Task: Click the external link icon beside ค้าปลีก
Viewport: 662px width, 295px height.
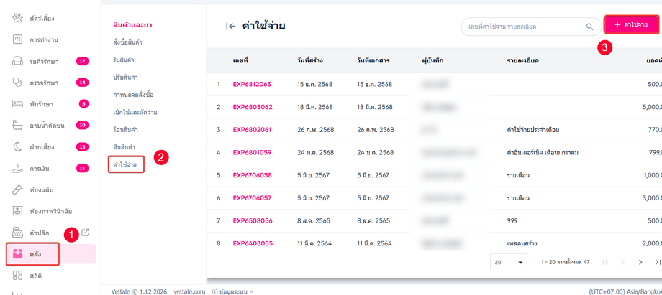Action: tap(85, 233)
